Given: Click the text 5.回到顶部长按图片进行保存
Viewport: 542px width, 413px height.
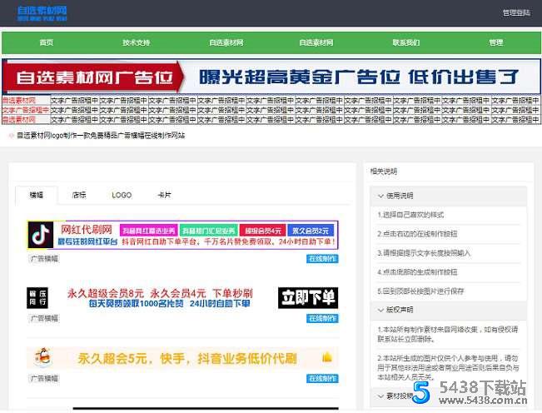Looking at the screenshot, I should (x=420, y=291).
